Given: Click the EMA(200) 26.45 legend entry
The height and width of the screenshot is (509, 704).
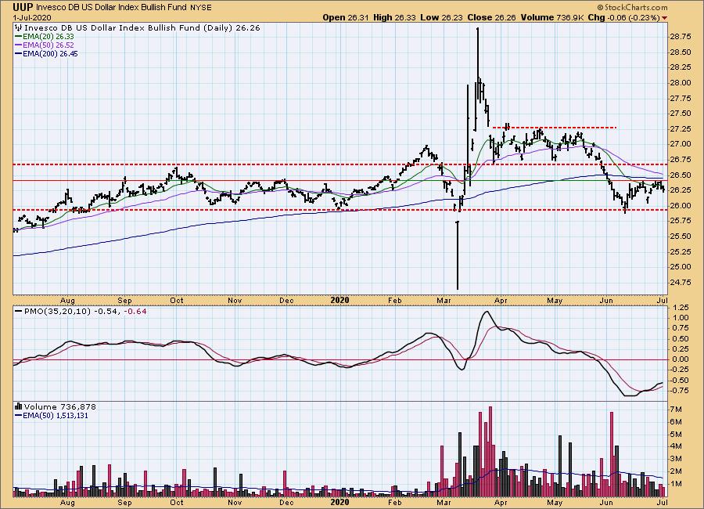Looking at the screenshot, I should pyautogui.click(x=50, y=53).
